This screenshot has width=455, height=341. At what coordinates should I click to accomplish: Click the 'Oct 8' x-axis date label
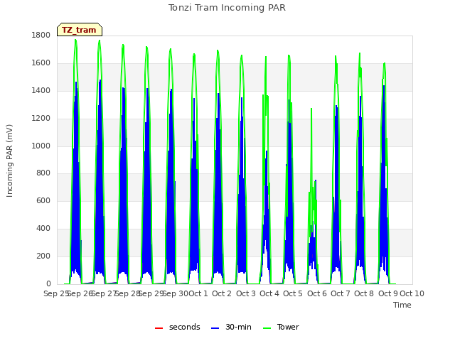pos(364,293)
